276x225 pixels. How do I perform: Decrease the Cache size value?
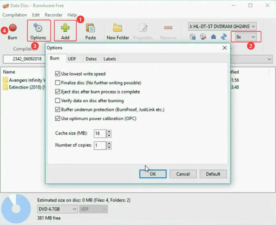pos(109,135)
